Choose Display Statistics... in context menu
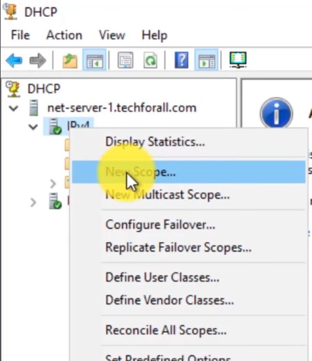 [155, 142]
